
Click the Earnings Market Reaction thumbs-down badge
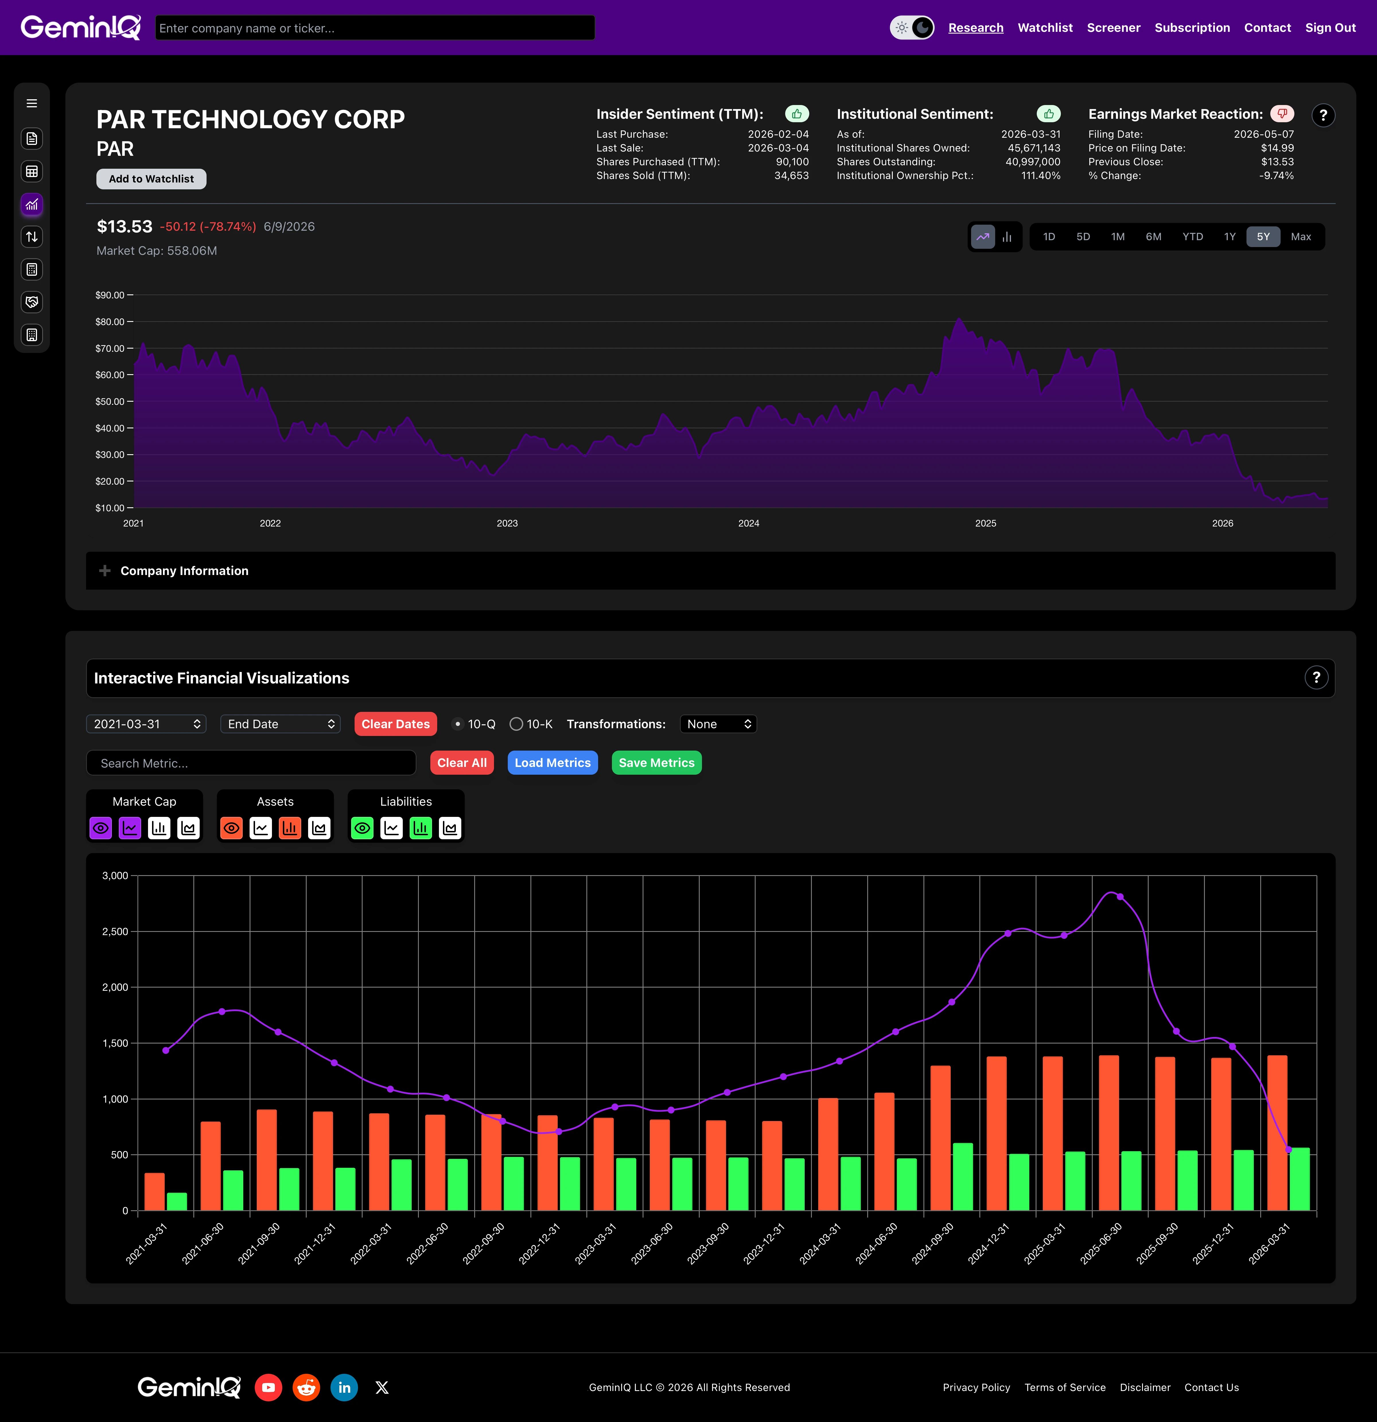click(1282, 114)
